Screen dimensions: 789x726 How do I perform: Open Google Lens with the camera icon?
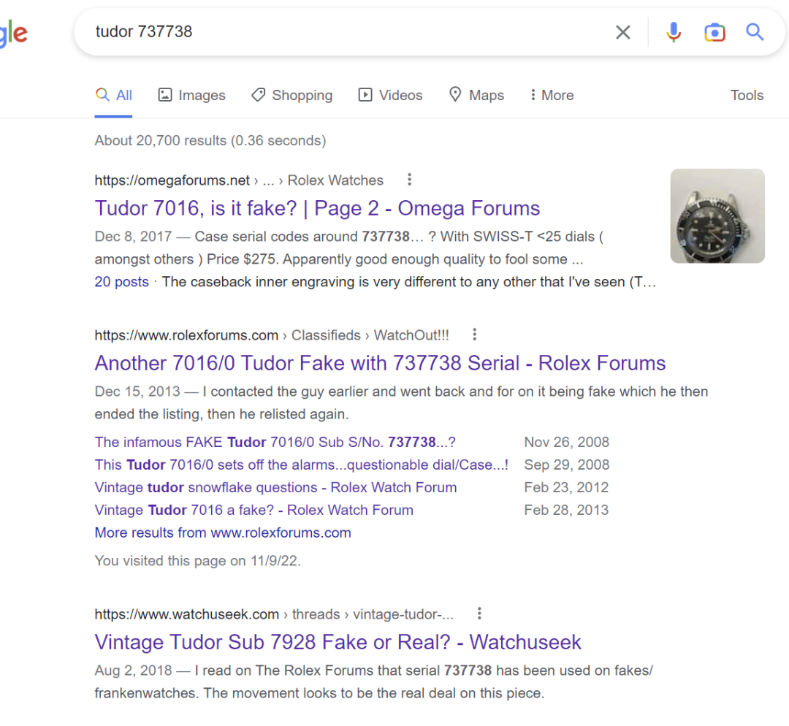coord(714,32)
